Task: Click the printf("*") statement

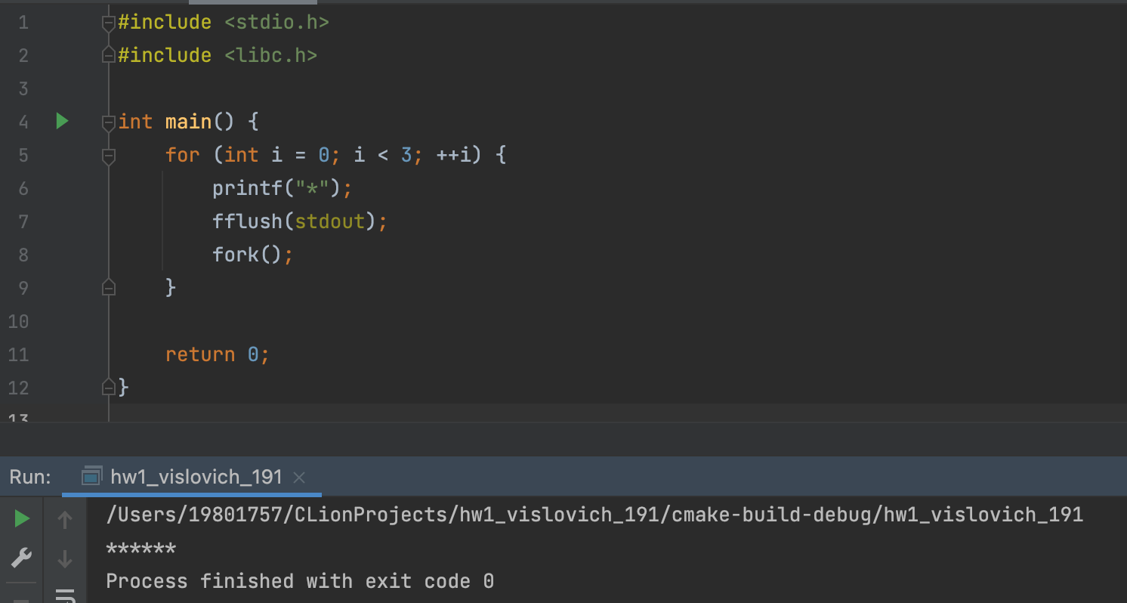Action: 282,188
